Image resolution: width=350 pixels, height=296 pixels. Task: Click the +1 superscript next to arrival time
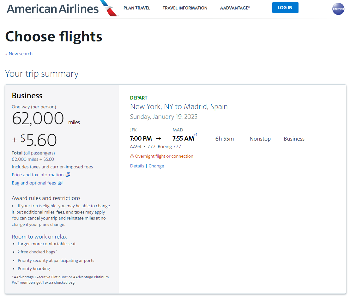tap(196, 135)
